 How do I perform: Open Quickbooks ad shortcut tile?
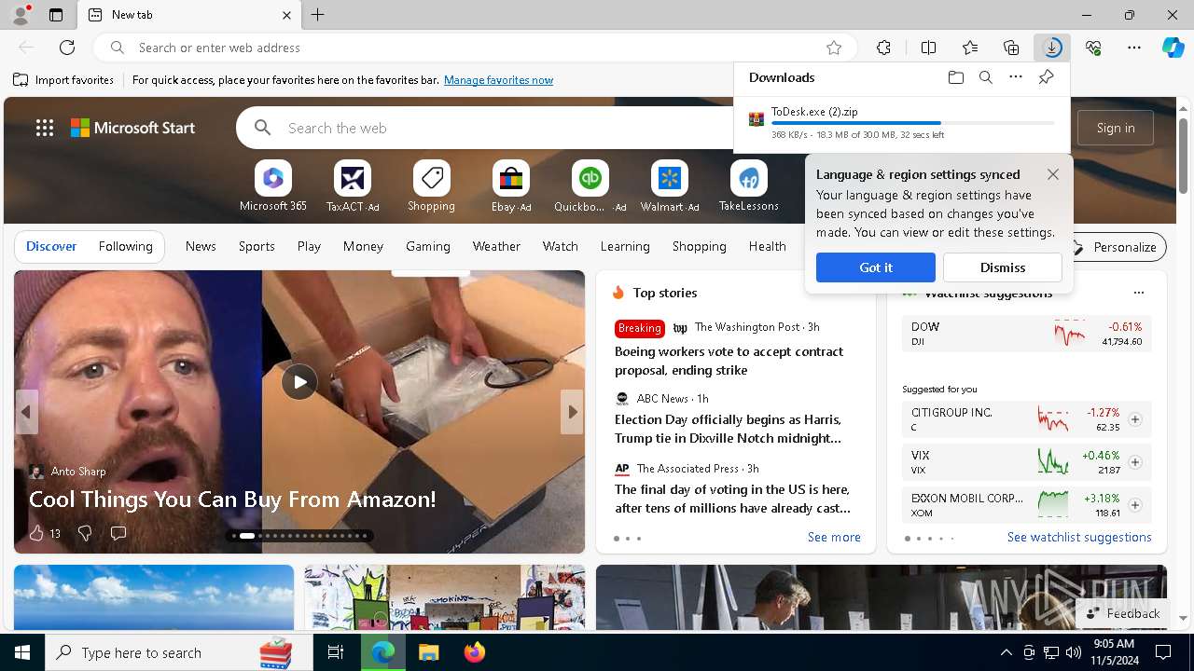click(590, 186)
